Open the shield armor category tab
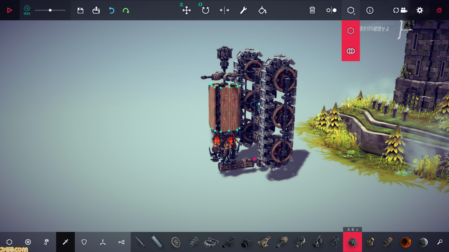Screen dimensions: 449x252 click(x=84, y=242)
